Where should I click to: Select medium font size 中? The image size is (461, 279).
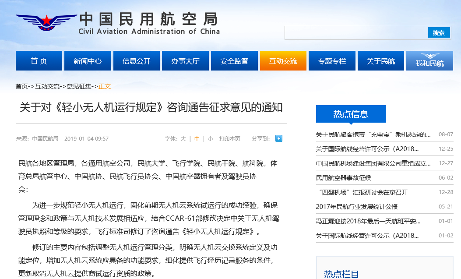coord(196,138)
